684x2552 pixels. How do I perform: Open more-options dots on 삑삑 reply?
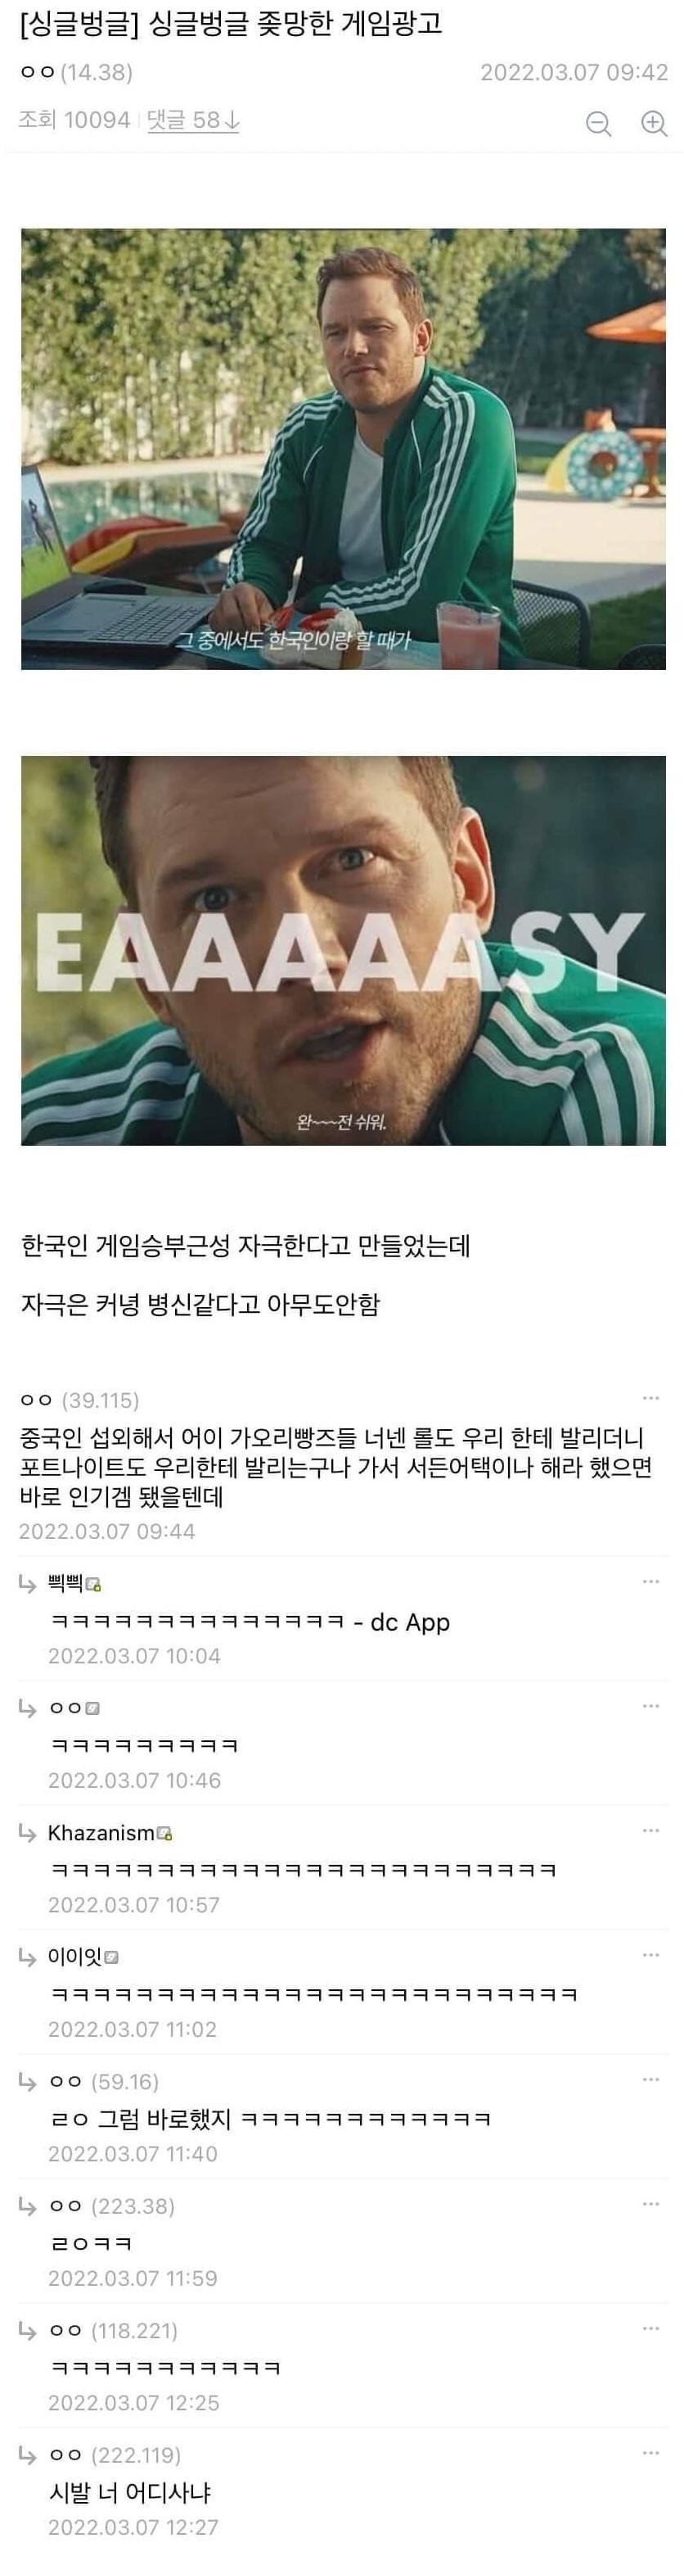pyautogui.click(x=650, y=1581)
